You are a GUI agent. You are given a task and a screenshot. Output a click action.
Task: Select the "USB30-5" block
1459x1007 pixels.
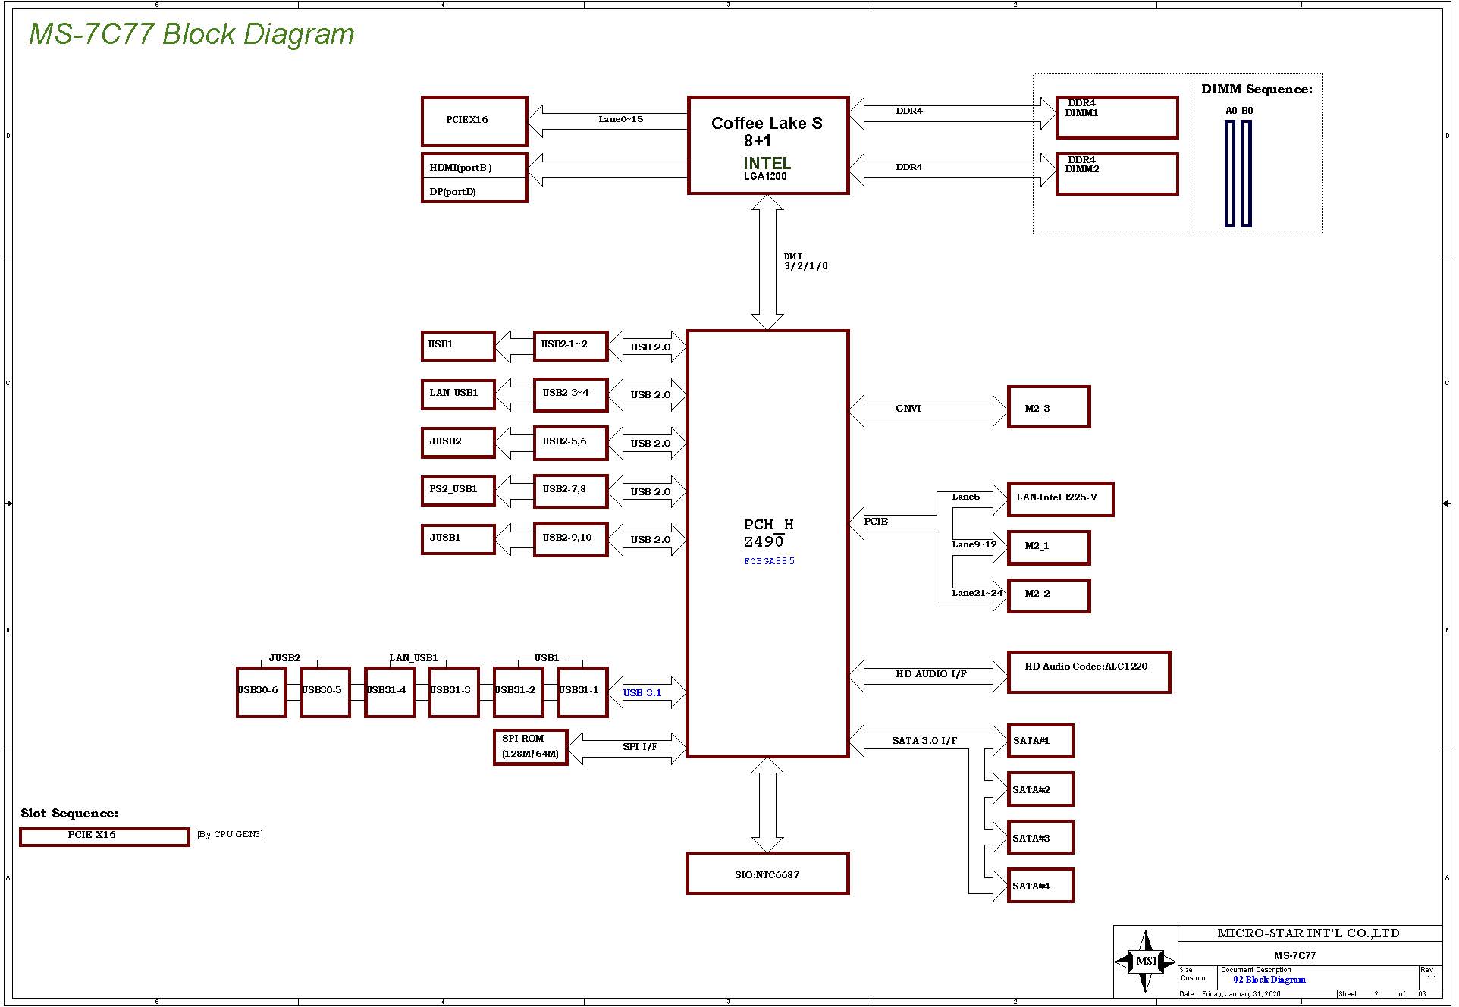326,692
